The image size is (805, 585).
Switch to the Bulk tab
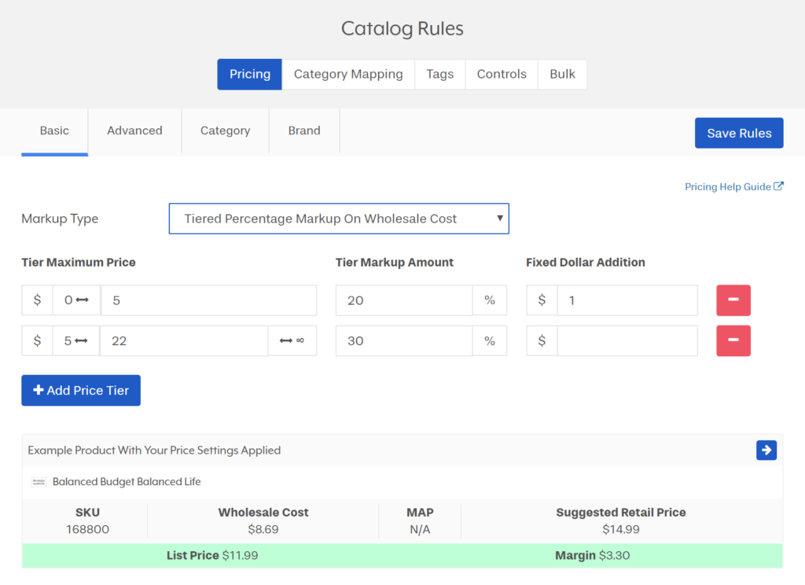562,74
